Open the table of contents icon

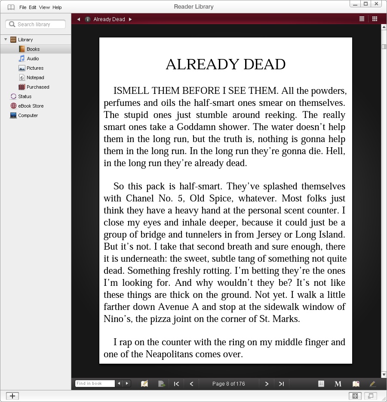[321, 383]
